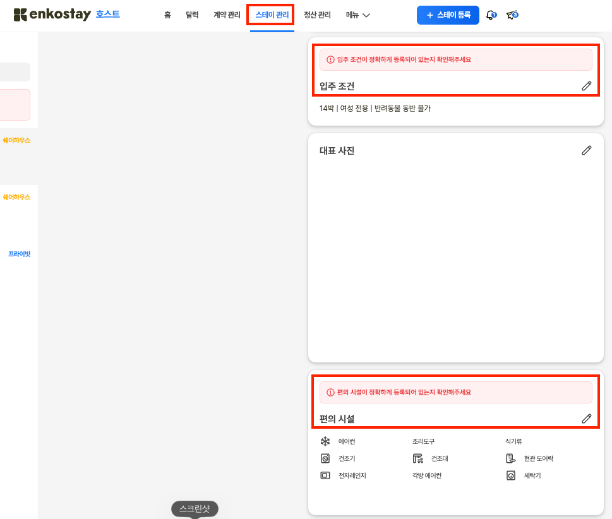The image size is (612, 519).
Task: Edit 입주 조건 with the pencil icon
Action: tap(587, 86)
